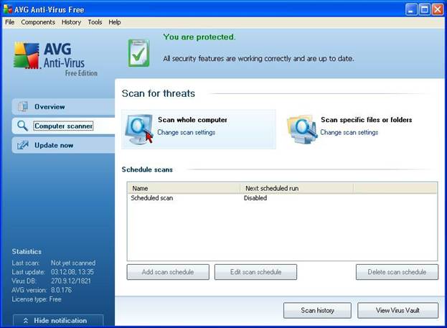Open the Help menu

tap(115, 22)
